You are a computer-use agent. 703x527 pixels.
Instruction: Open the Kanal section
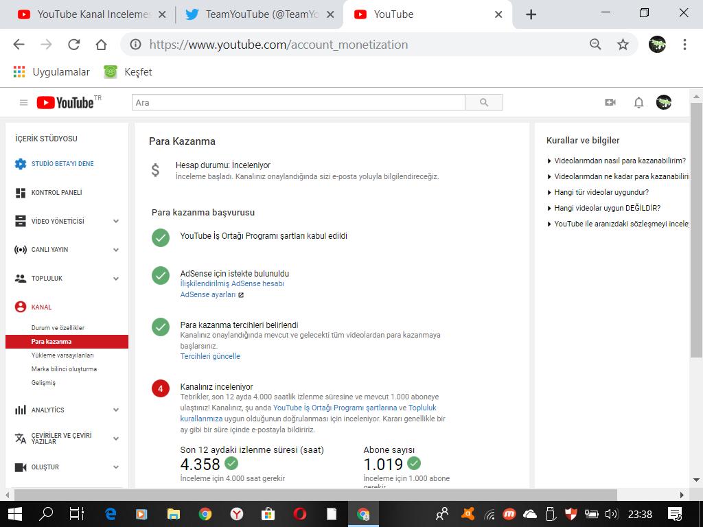point(41,307)
